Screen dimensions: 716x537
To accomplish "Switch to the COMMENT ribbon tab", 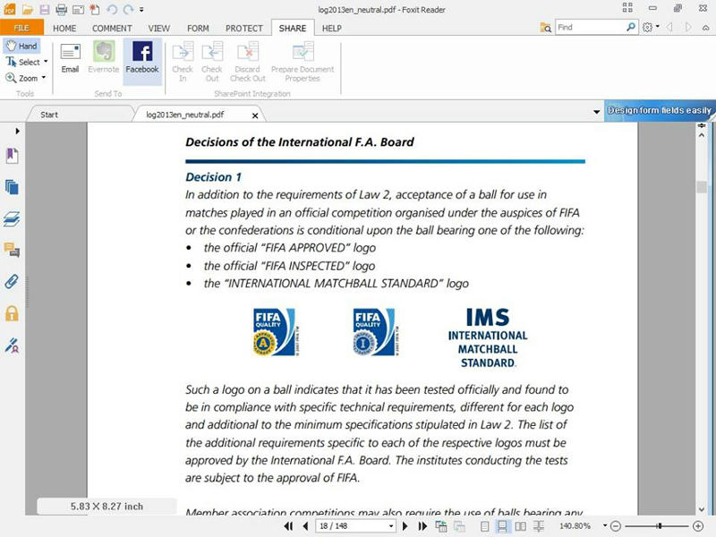I will (112, 29).
